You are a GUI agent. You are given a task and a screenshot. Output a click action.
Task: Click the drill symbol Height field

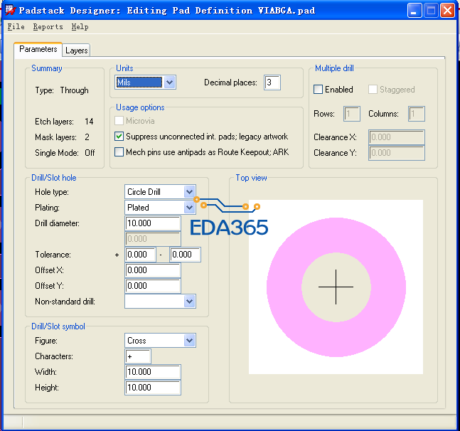(153, 388)
